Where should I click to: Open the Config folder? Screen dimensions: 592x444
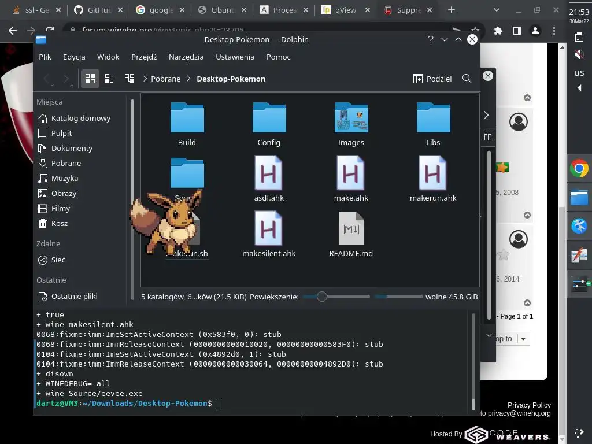pyautogui.click(x=269, y=124)
